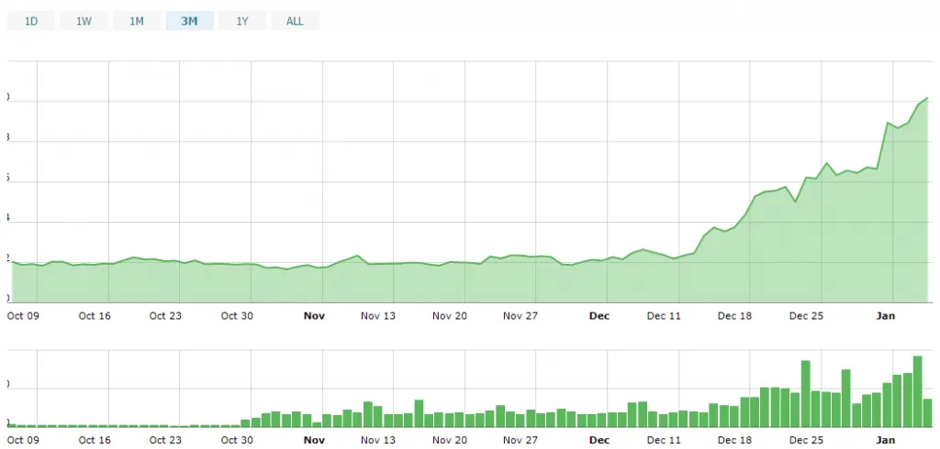Image resolution: width=940 pixels, height=449 pixels.
Task: Click the bold Dec label under price chart
Action: pos(599,316)
